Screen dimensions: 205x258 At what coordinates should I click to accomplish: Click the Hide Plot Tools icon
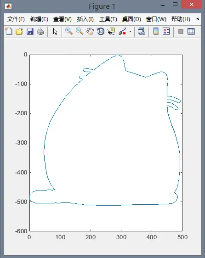click(x=181, y=31)
